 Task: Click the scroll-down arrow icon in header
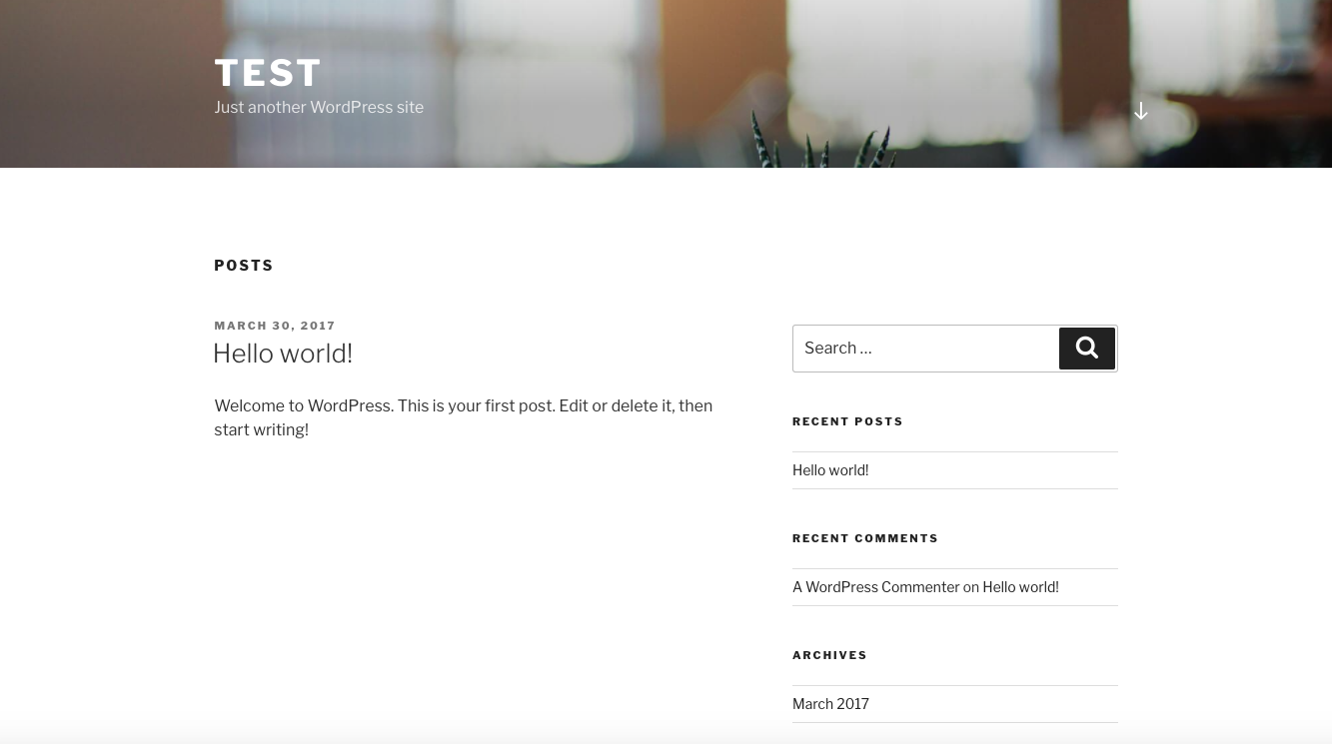(x=1140, y=111)
